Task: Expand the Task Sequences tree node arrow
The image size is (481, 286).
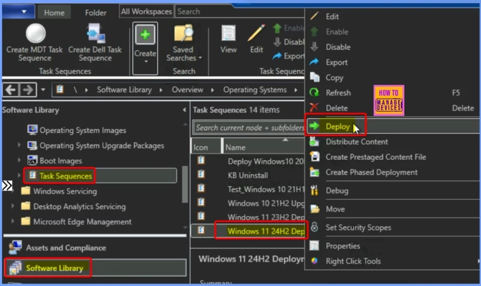Action: pyautogui.click(x=19, y=175)
